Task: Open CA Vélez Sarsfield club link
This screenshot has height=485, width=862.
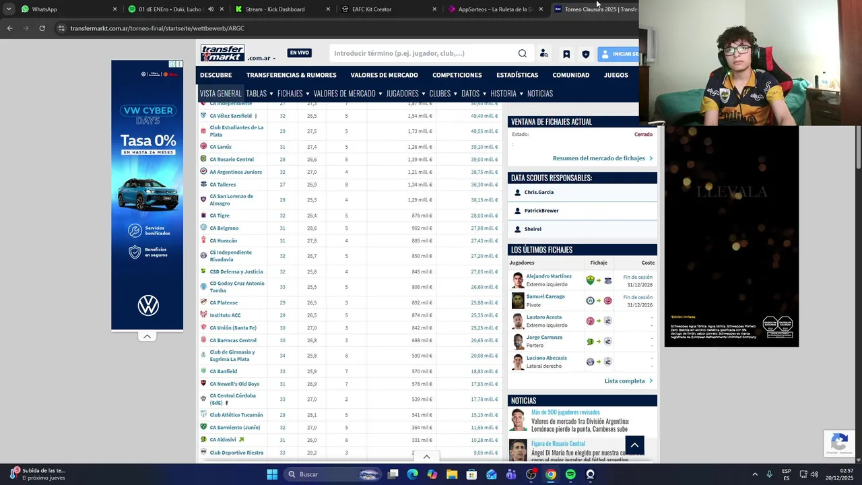Action: click(230, 116)
